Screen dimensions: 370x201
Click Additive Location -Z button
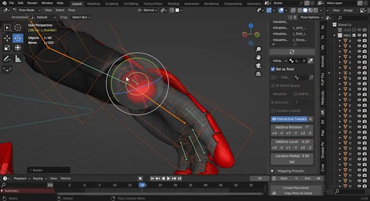(x=310, y=148)
